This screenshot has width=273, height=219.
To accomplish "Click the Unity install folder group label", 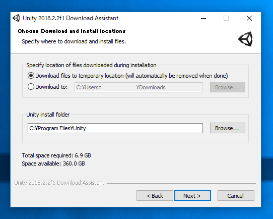I will click(x=48, y=115).
